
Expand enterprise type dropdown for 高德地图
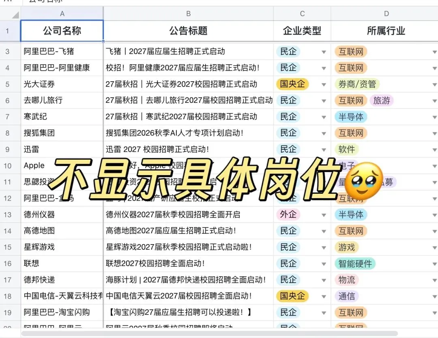324,232
